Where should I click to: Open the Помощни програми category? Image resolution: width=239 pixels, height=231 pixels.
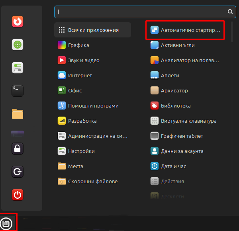tap(93, 106)
